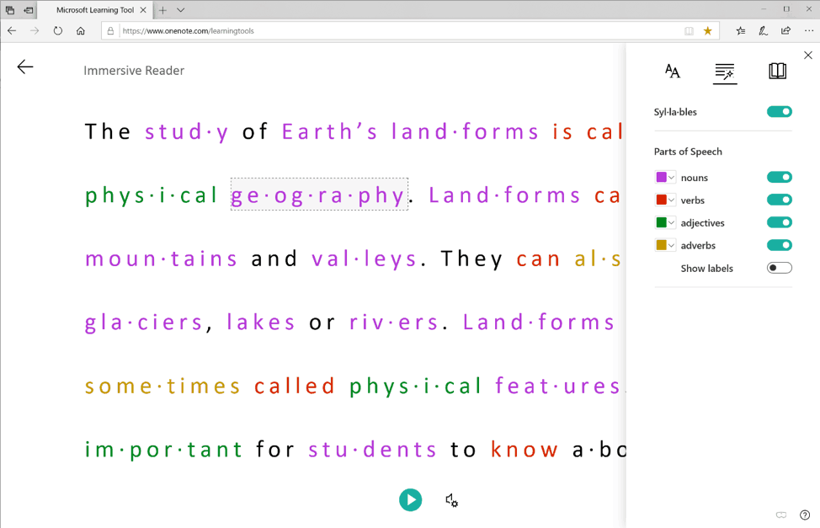Click the browser address bar URL

point(187,31)
